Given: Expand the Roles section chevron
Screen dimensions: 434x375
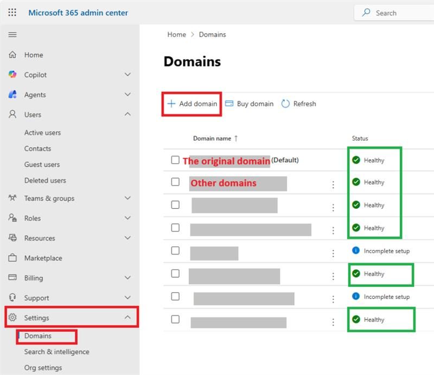Looking at the screenshot, I should tap(127, 218).
